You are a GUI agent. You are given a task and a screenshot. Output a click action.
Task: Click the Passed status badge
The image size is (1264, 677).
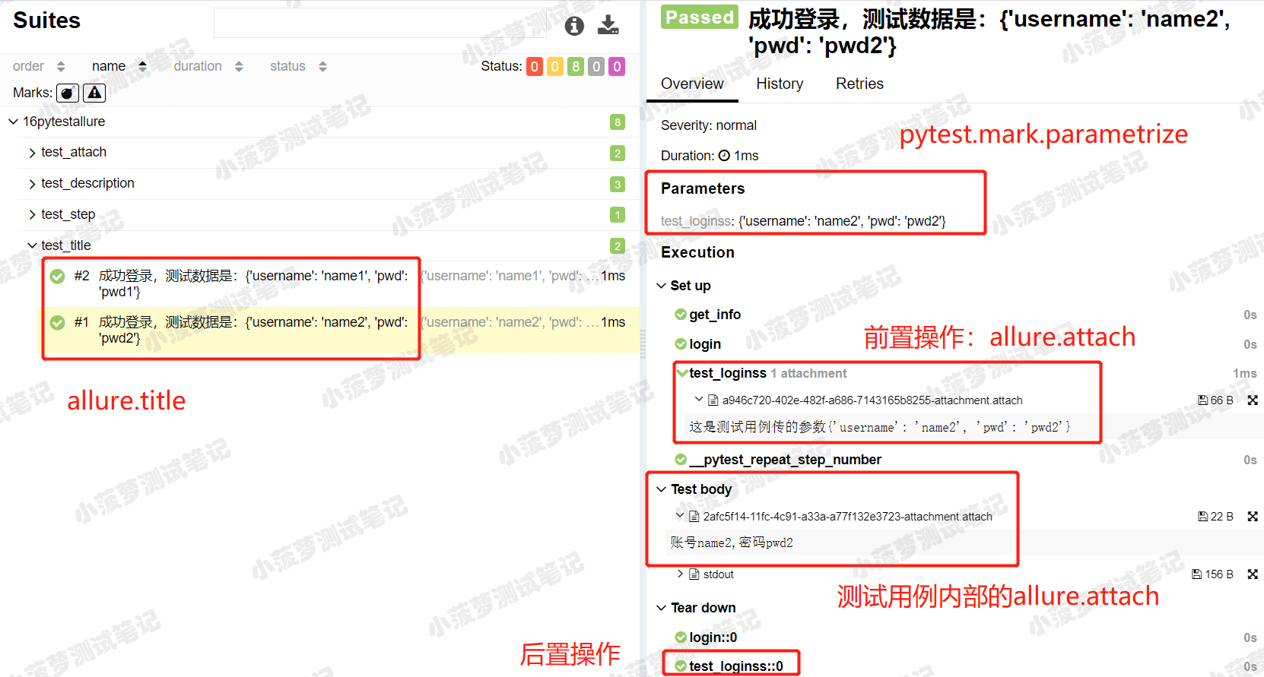click(699, 17)
